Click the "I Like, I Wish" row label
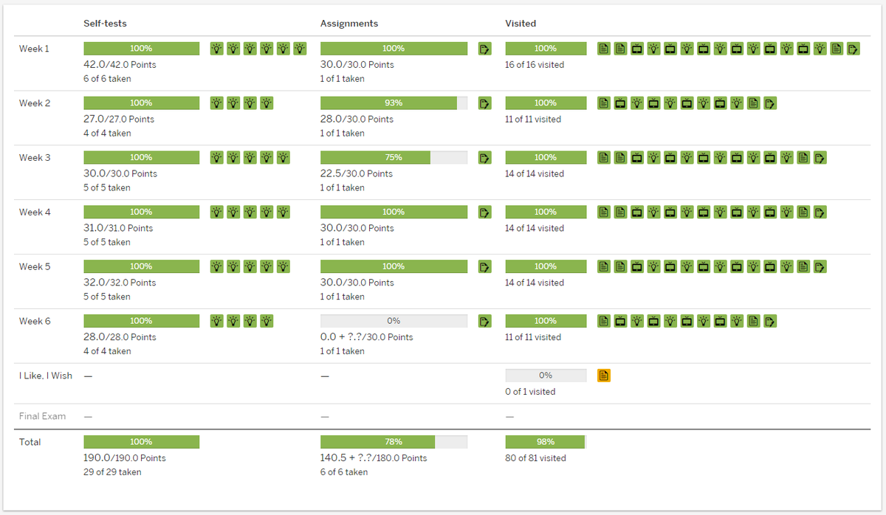 [46, 376]
